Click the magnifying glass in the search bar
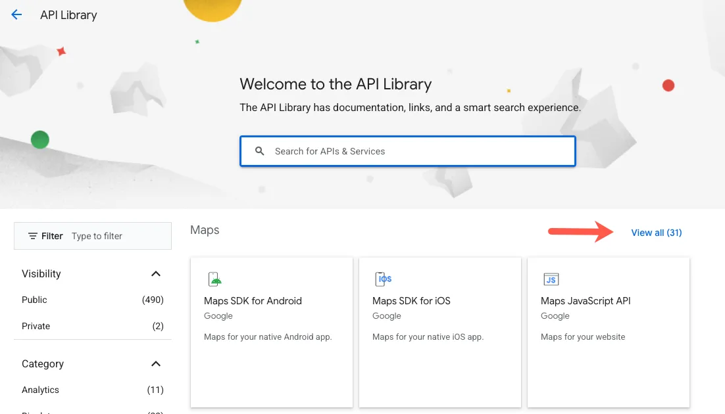The width and height of the screenshot is (725, 414). 259,151
